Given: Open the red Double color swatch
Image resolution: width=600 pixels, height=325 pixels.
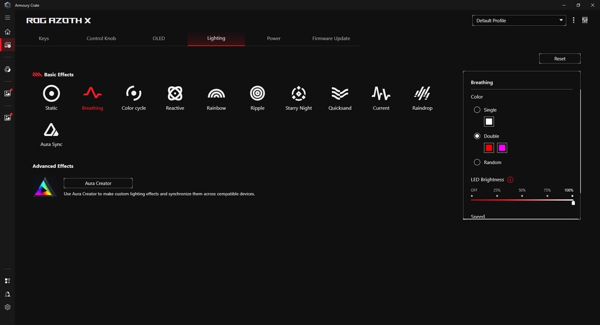Looking at the screenshot, I should (x=489, y=148).
